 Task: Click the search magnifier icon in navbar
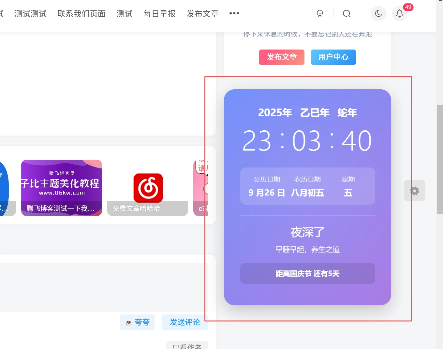(347, 14)
